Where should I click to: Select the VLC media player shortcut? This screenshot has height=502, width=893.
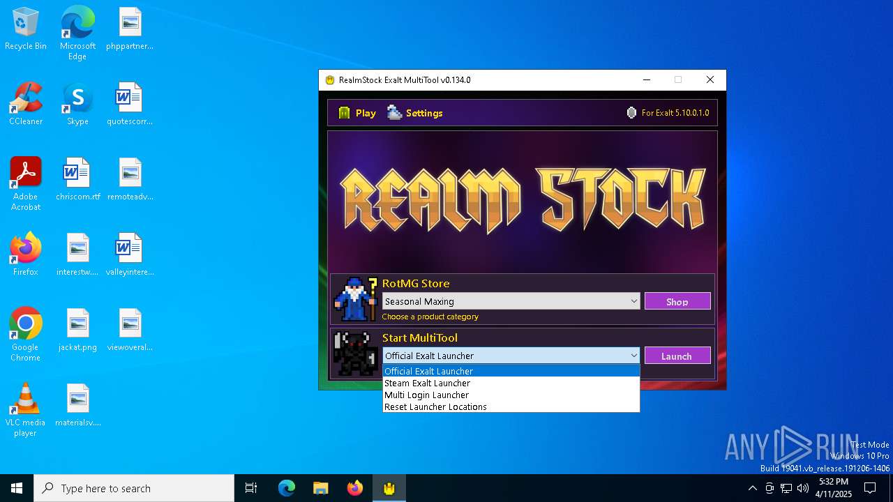tap(26, 409)
